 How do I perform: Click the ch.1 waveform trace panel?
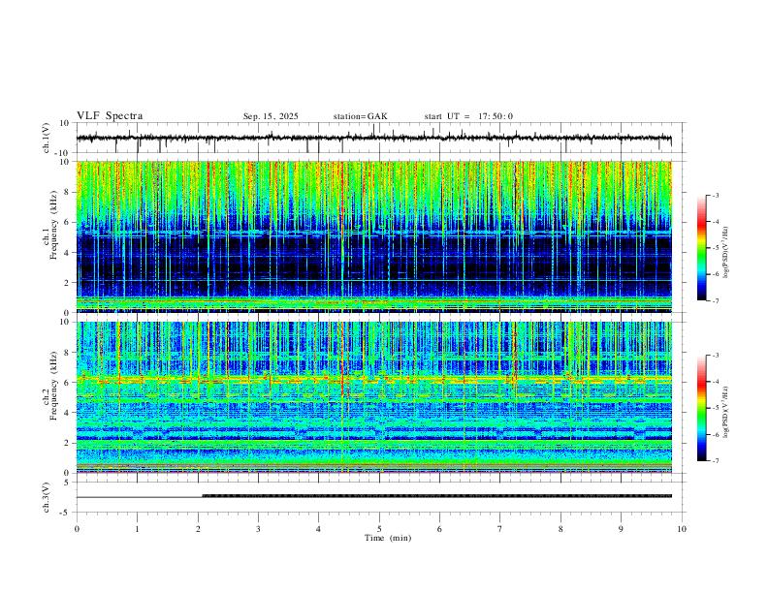tap(380, 138)
